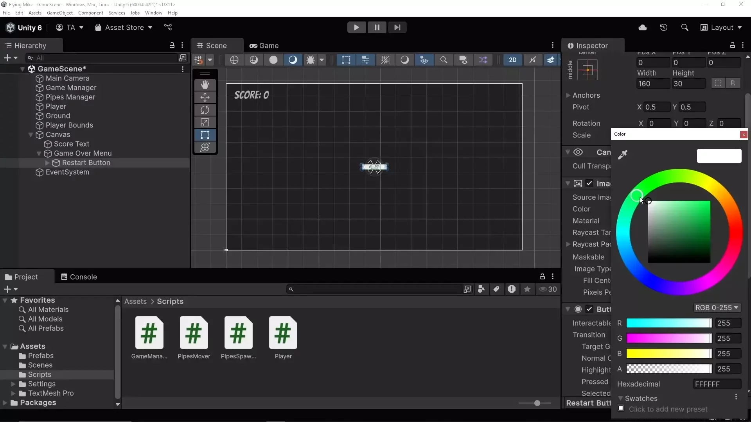Select the Transform tool
751x422 pixels.
pyautogui.click(x=205, y=147)
